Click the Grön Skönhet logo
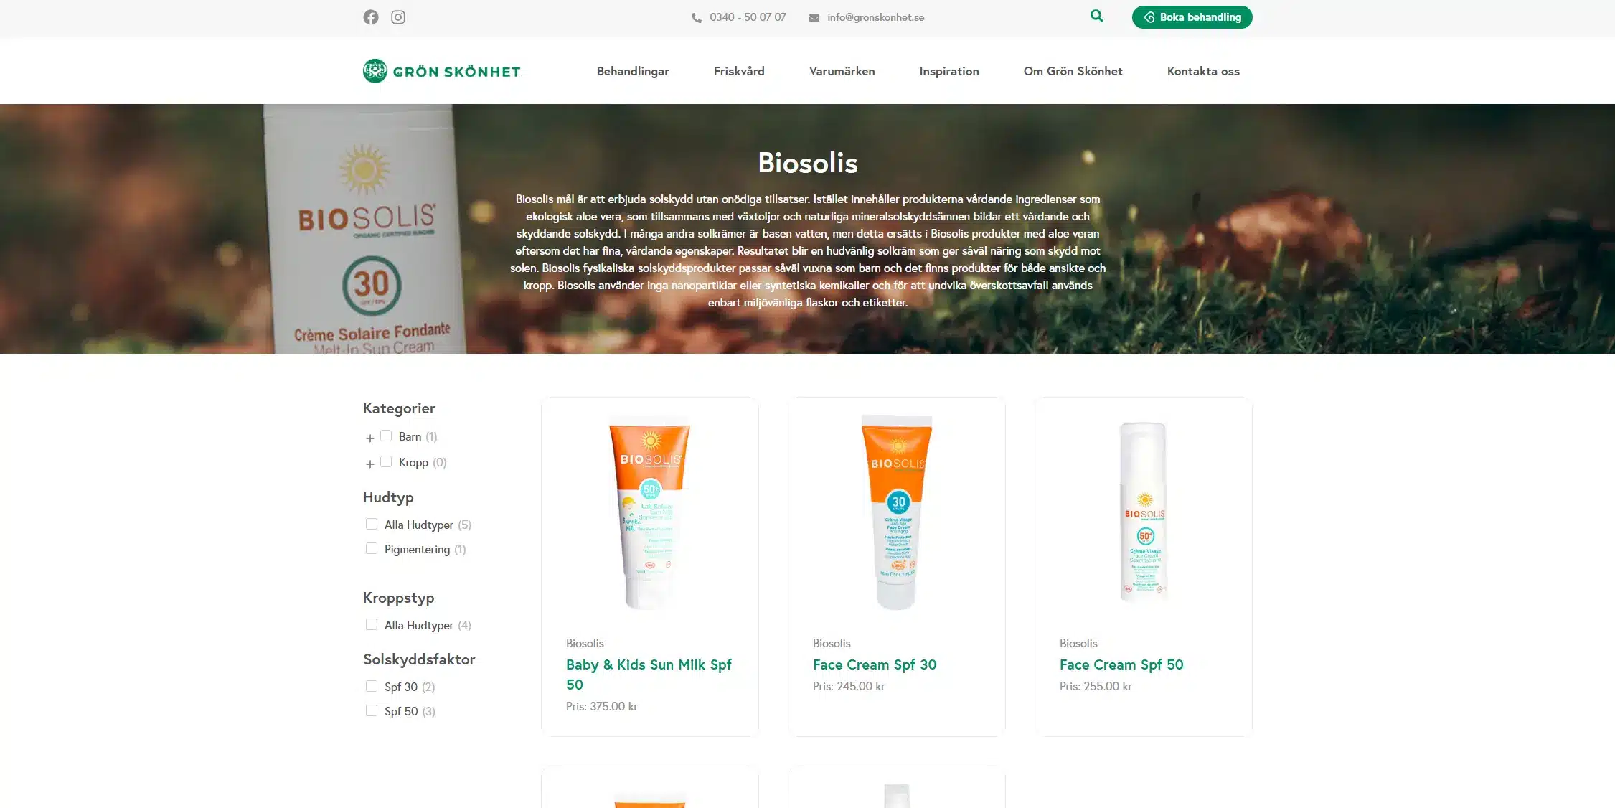Viewport: 1615px width, 808px height. [x=441, y=71]
